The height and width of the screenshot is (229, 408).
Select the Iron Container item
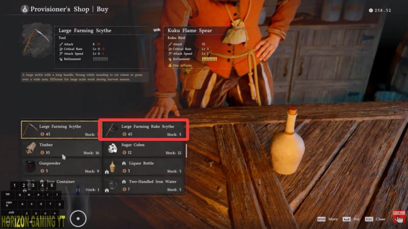tap(61, 185)
